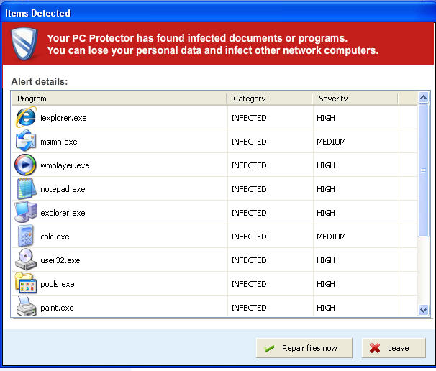Click the Items Detected title bar
Image resolution: width=436 pixels, height=371 pixels.
(218, 13)
